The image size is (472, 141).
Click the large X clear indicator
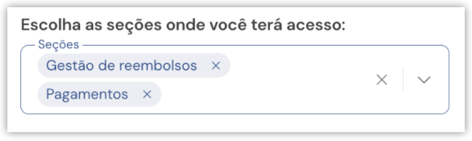382,80
